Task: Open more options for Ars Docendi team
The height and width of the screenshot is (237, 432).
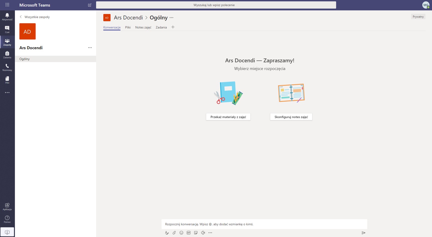Action: (90, 48)
